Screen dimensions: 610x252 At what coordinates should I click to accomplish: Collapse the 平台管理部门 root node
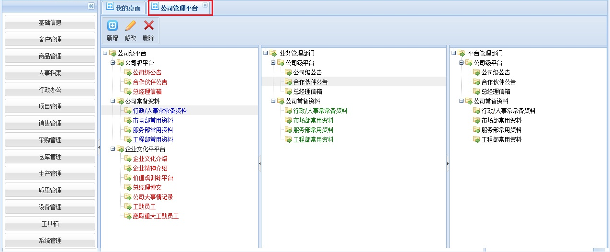[453, 53]
